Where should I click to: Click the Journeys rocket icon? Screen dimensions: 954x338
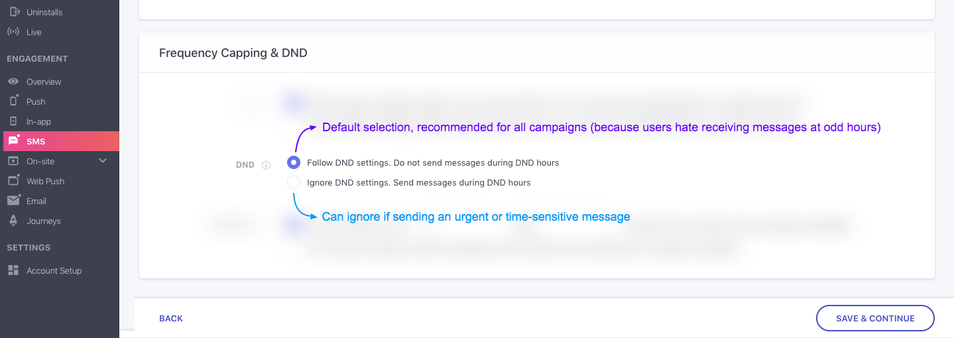(x=13, y=221)
